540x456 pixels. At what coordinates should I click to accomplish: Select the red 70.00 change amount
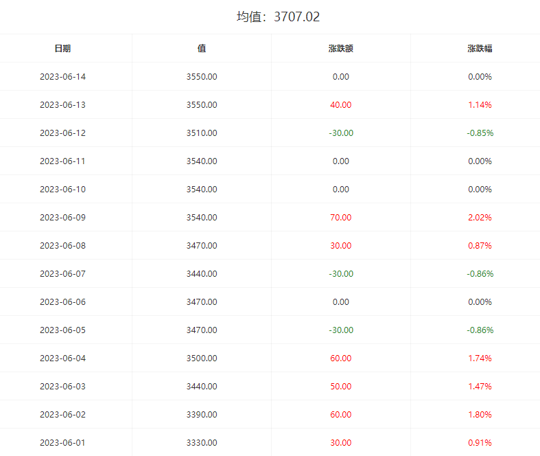pyautogui.click(x=341, y=218)
